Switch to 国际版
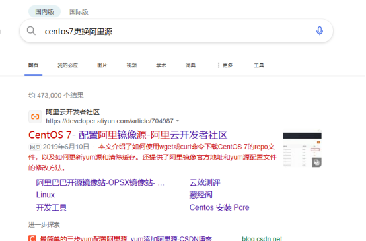Viewport: 366px width, 241px height. (79, 11)
